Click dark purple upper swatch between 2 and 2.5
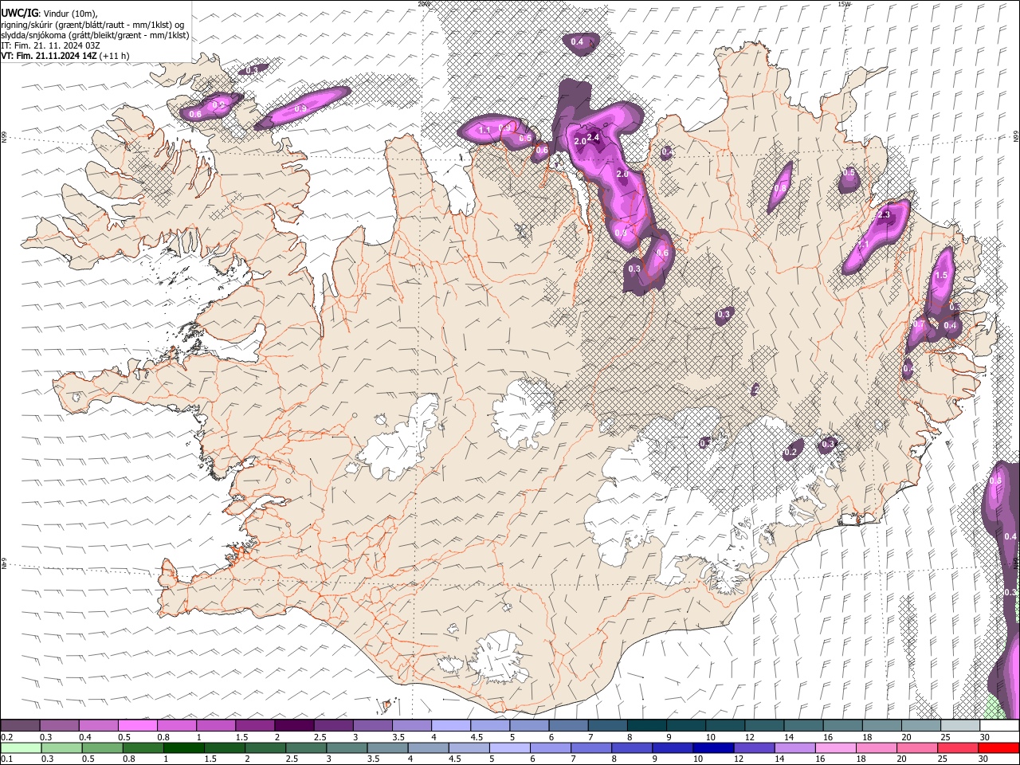Viewport: 1020px width, 765px height. pos(294,726)
